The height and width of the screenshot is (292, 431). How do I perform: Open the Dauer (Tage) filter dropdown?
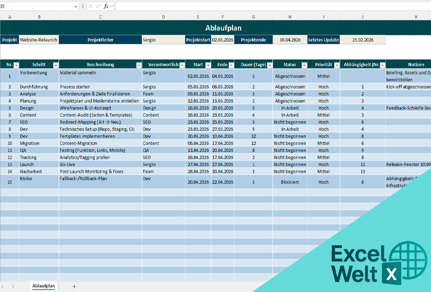[x=270, y=65]
